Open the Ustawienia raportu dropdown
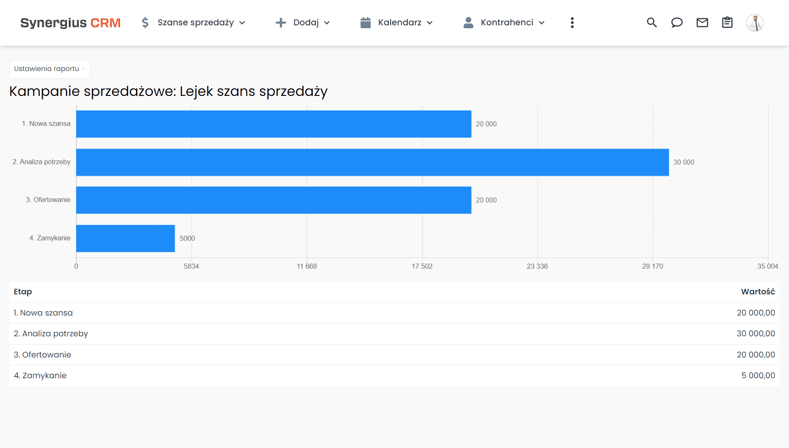 49,69
